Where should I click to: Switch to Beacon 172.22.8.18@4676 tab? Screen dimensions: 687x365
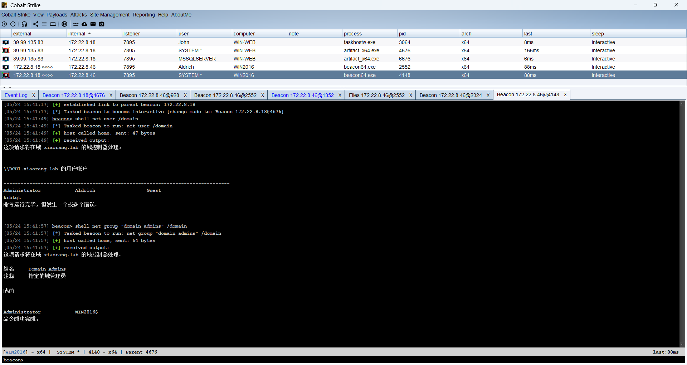coord(74,95)
